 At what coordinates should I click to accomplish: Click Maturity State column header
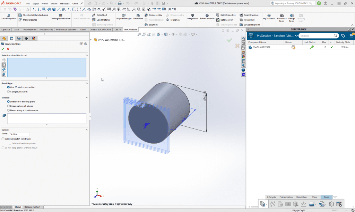click(x=343, y=42)
